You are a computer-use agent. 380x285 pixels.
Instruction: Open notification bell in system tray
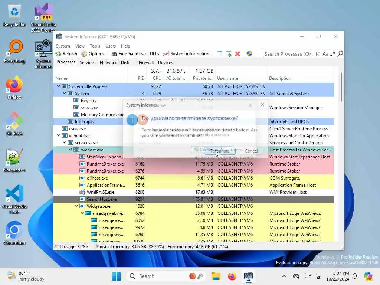(x=355, y=276)
